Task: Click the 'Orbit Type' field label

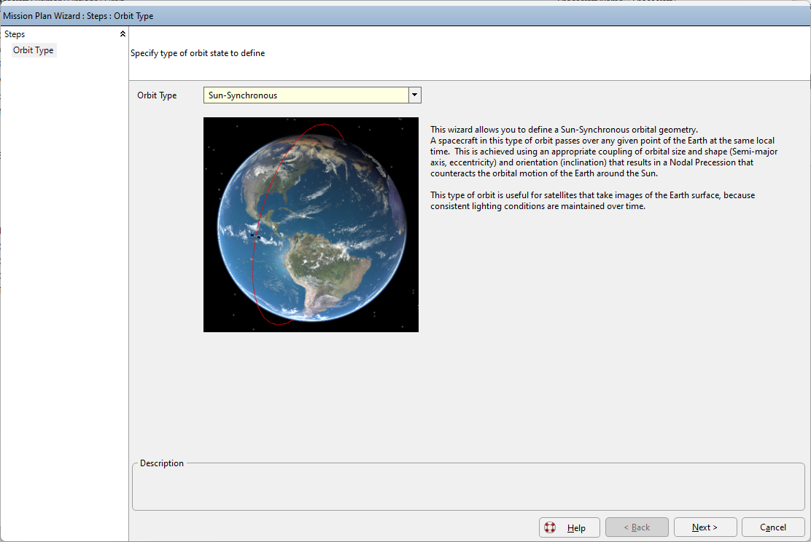Action: point(157,95)
